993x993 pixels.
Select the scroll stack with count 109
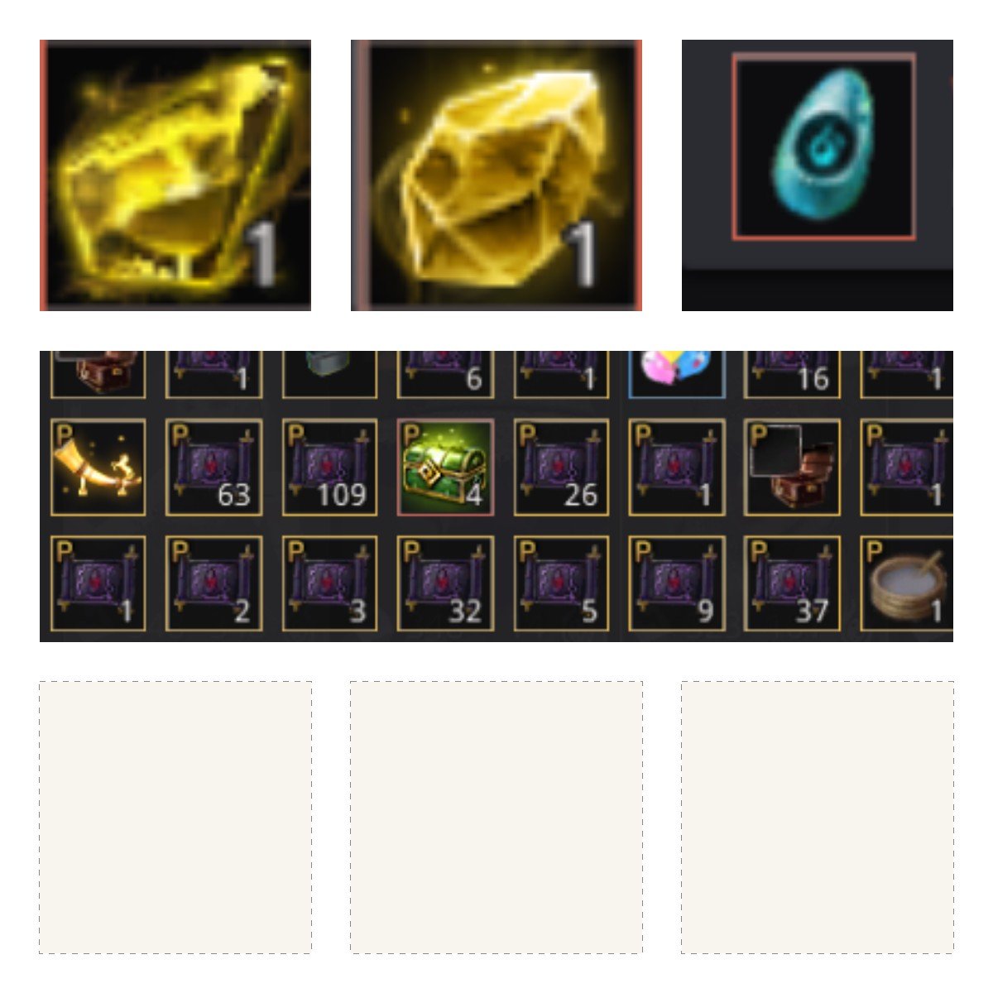coord(329,468)
